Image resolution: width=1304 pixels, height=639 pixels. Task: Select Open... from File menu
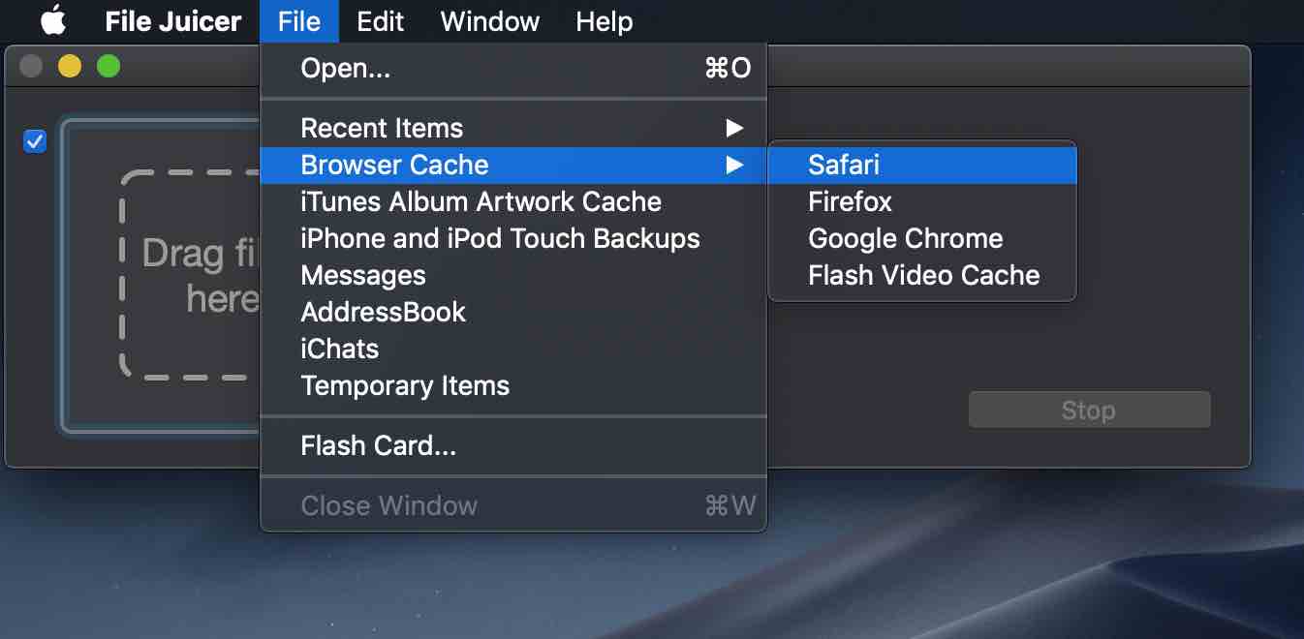coord(345,68)
